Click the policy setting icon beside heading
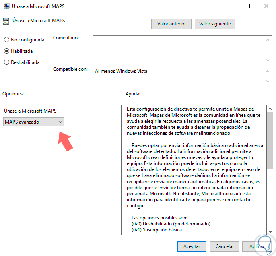This screenshot has width=276, height=256. 6,21
